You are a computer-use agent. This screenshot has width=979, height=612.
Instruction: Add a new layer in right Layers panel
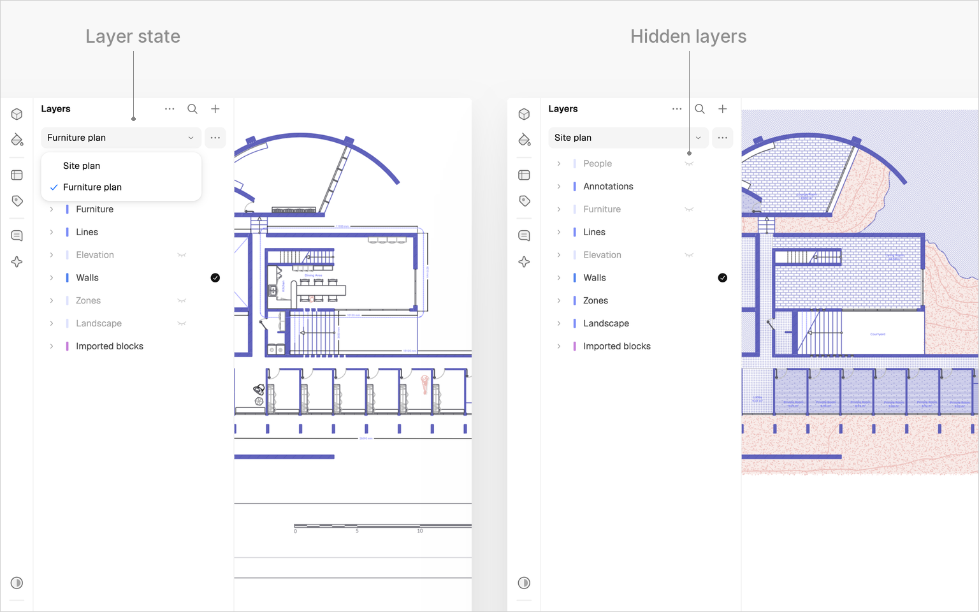click(723, 109)
